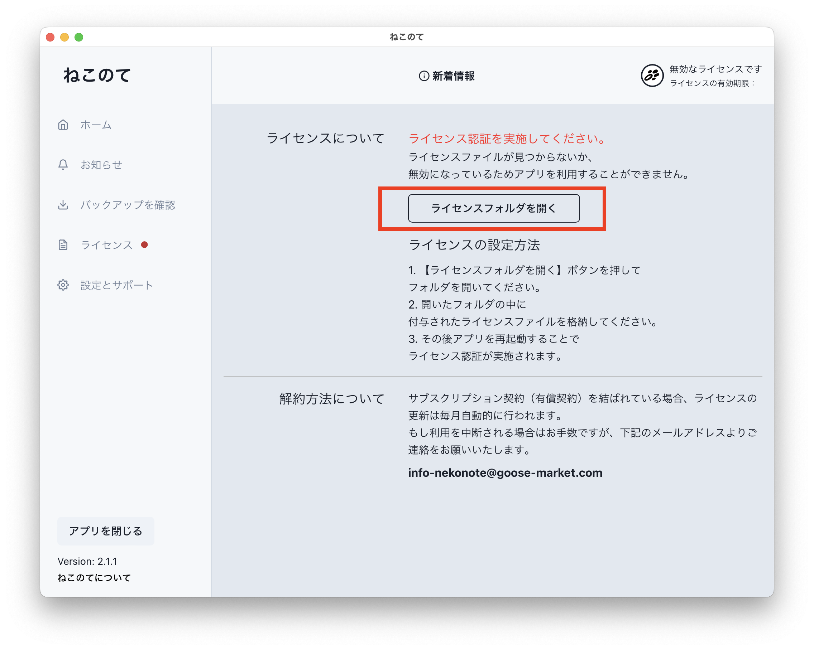The height and width of the screenshot is (650, 814).
Task: Maximize the window with green button
Action: pos(79,37)
